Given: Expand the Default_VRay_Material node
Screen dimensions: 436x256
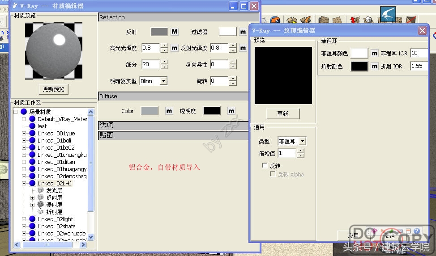Looking at the screenshot, I should coord(24,119).
